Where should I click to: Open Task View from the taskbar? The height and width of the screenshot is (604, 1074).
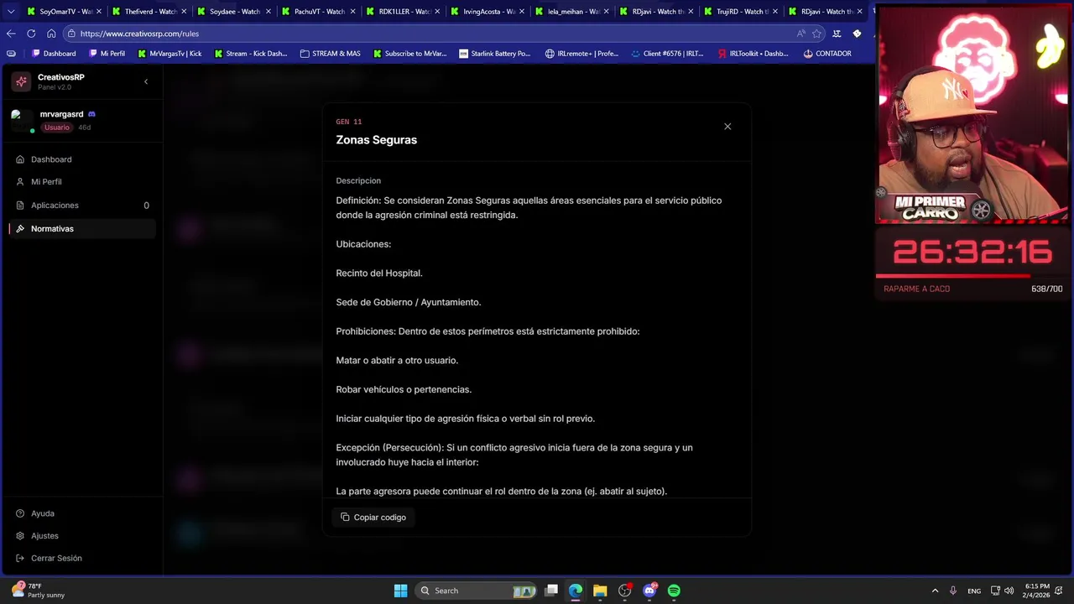tap(551, 591)
